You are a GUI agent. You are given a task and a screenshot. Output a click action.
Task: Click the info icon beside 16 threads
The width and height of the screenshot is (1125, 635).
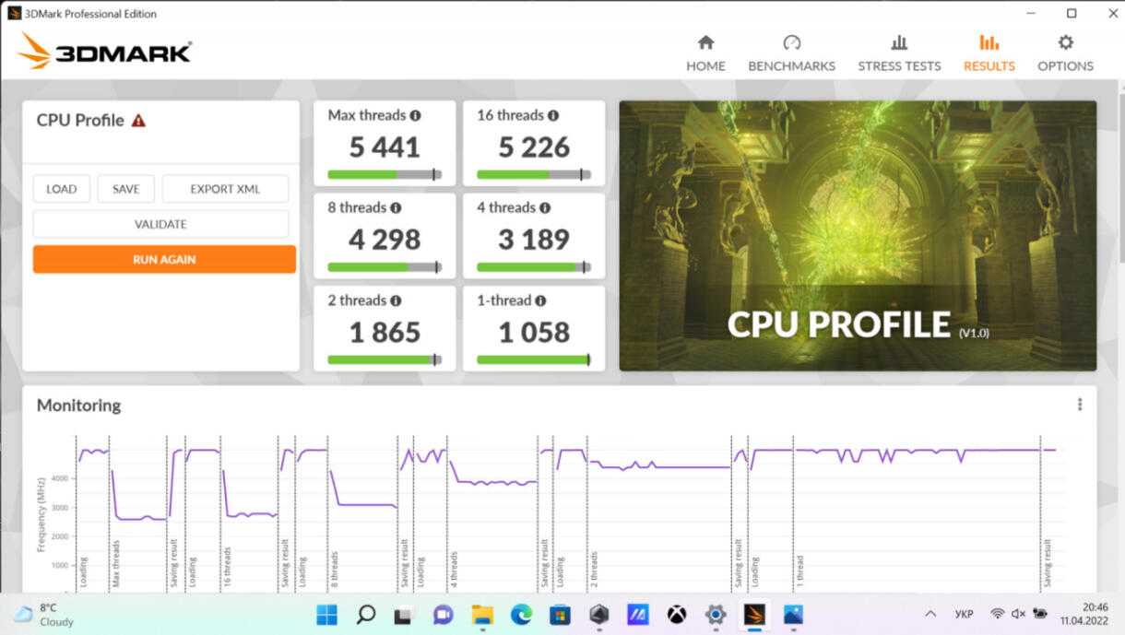click(x=553, y=116)
